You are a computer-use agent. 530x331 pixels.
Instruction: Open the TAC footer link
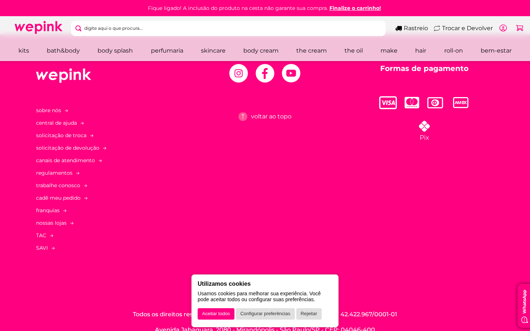click(45, 235)
